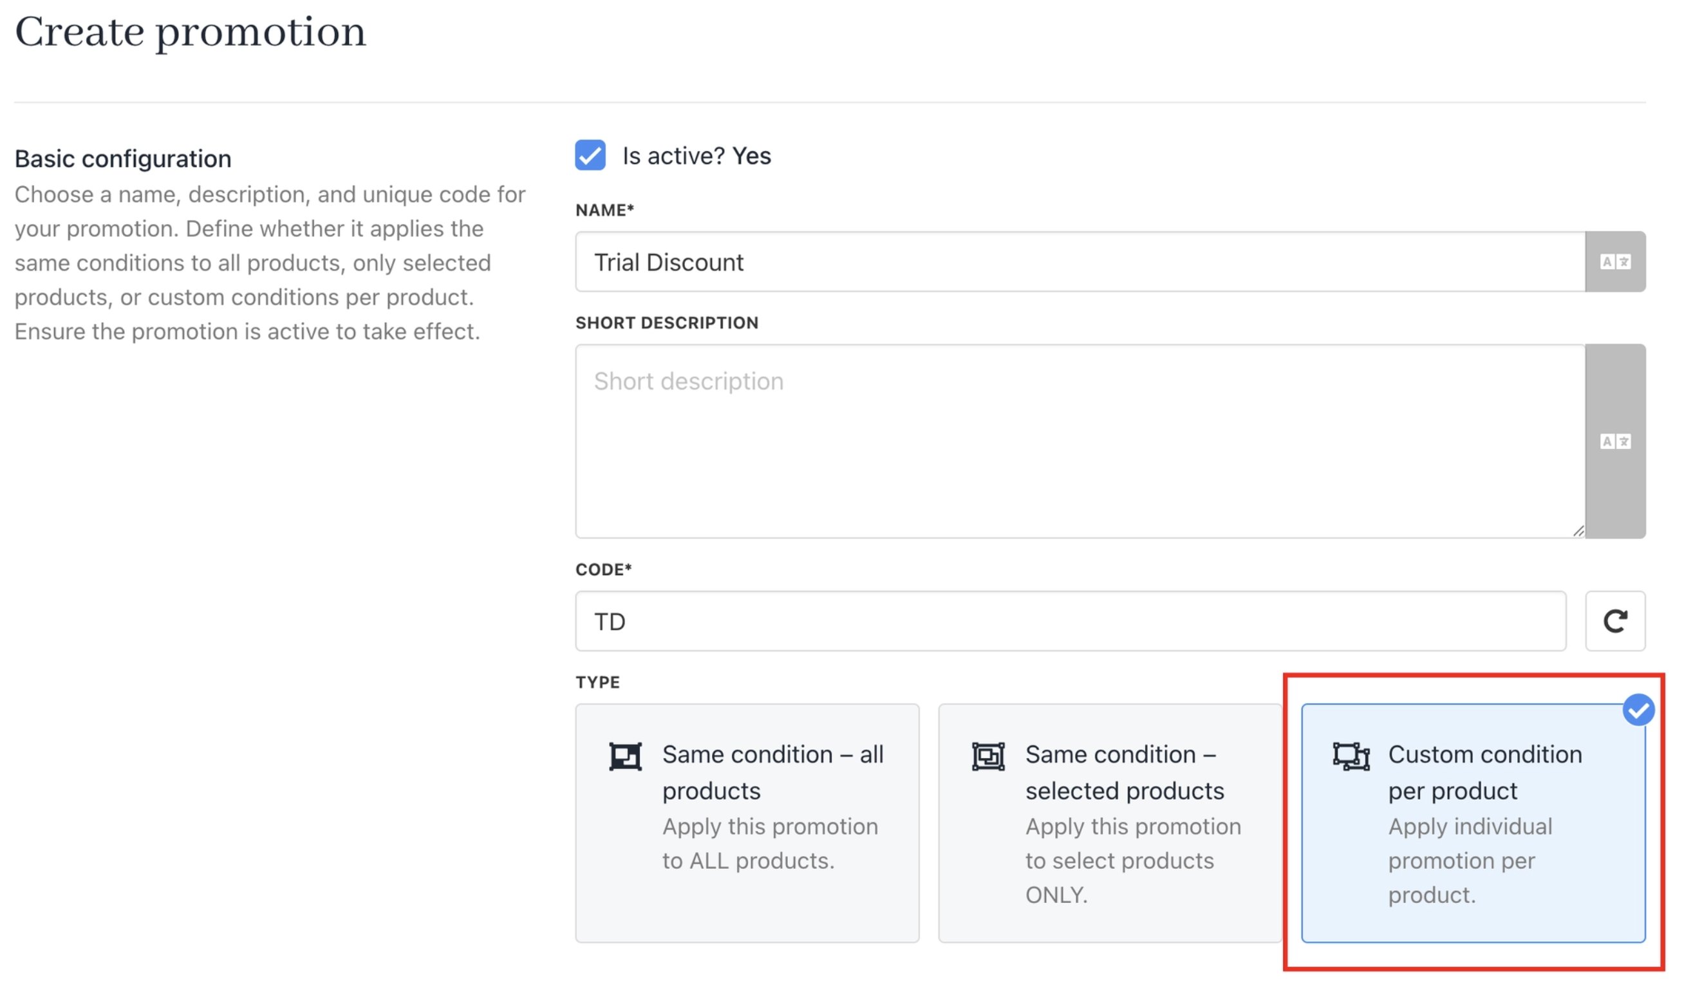Select Same condition – selected products type
Image resolution: width=1693 pixels, height=988 pixels.
pyautogui.click(x=1110, y=823)
